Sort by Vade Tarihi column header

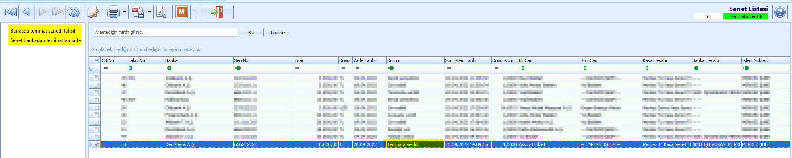coord(369,60)
